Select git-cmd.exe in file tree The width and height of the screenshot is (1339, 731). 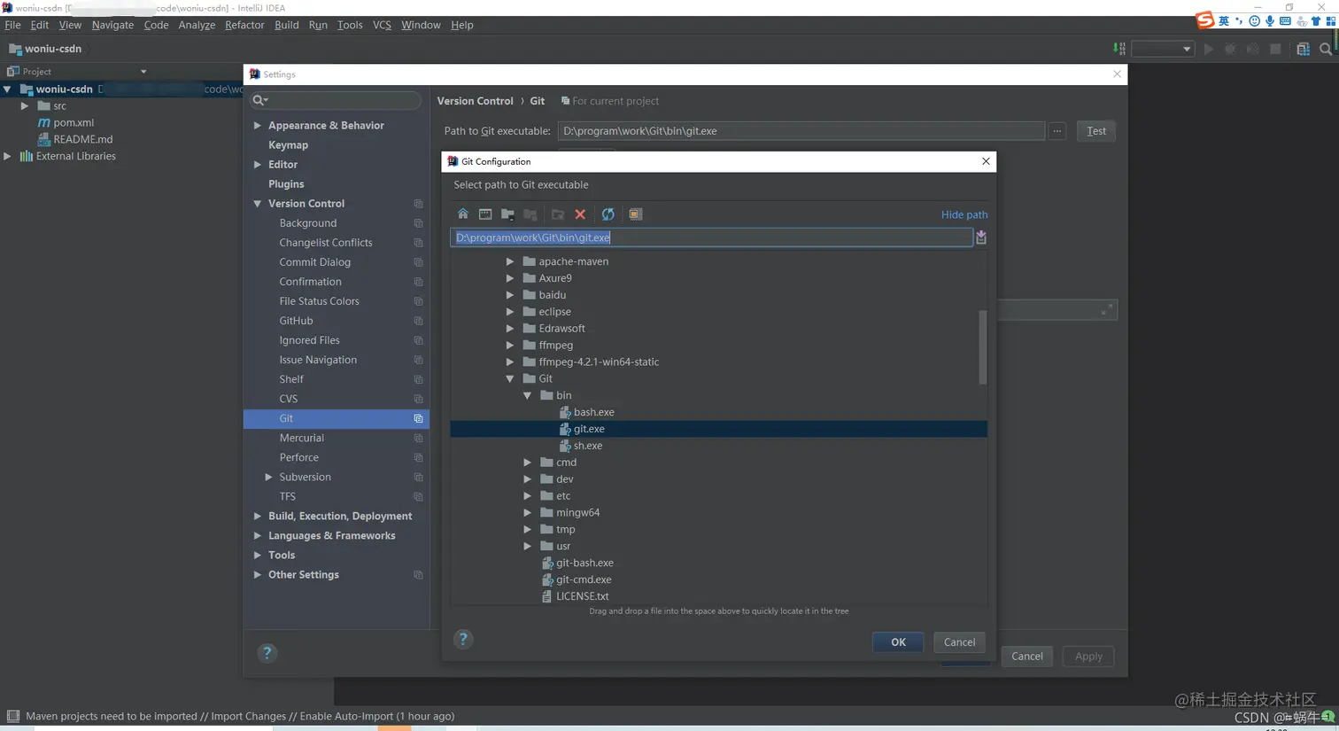[x=584, y=579]
